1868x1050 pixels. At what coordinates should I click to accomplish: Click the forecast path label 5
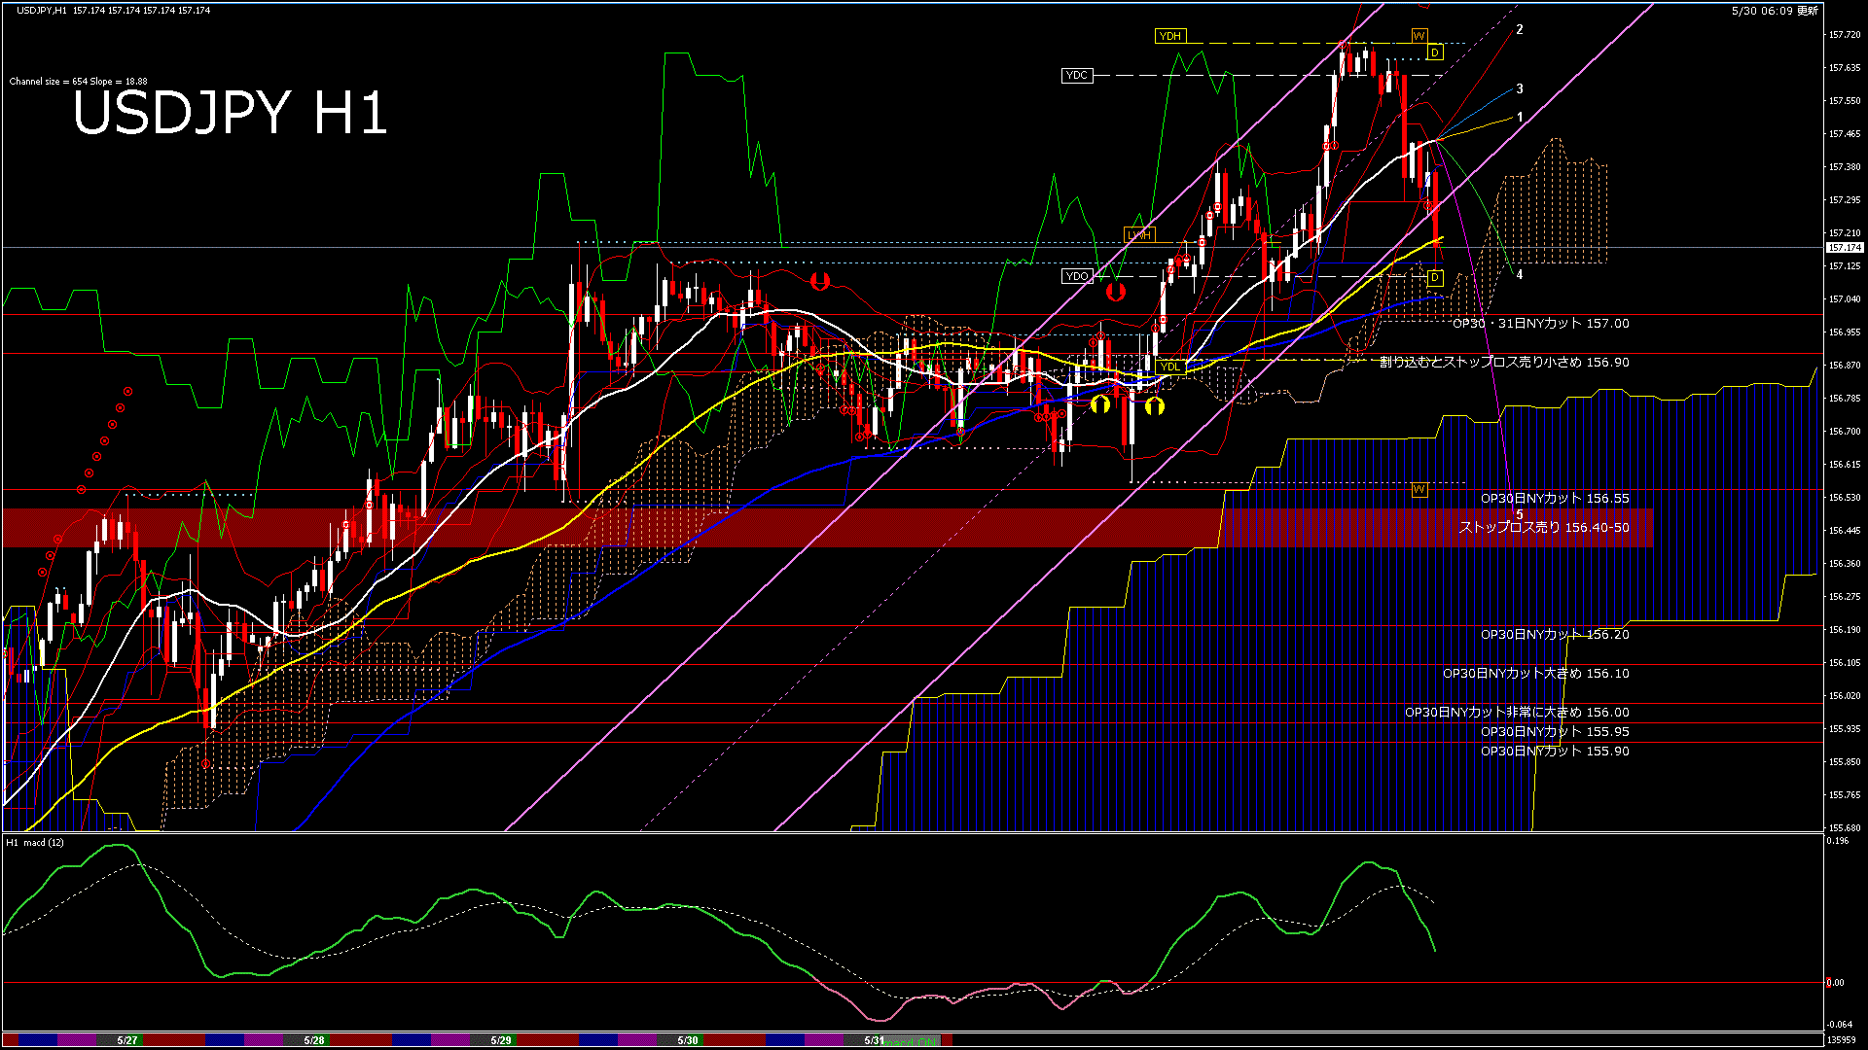pyautogui.click(x=1520, y=515)
